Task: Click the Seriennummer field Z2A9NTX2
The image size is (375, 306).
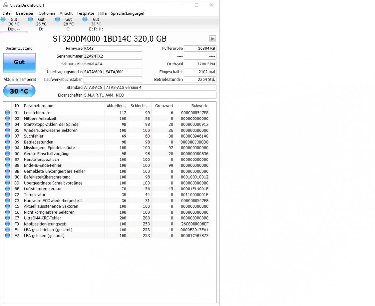Action: pyautogui.click(x=113, y=56)
